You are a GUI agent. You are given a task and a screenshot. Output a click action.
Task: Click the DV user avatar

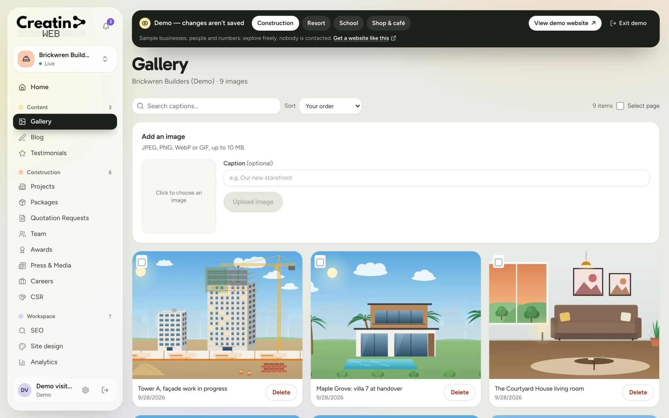(25, 390)
